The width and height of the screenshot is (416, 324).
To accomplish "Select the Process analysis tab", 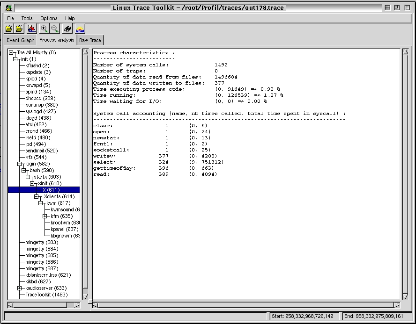I will [x=57, y=40].
